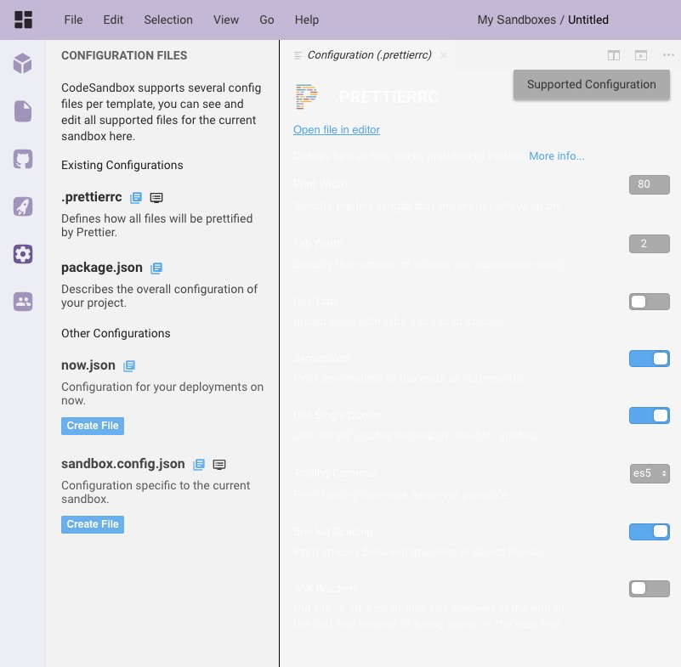
Task: Click the Prettier logo icon
Action: [306, 97]
